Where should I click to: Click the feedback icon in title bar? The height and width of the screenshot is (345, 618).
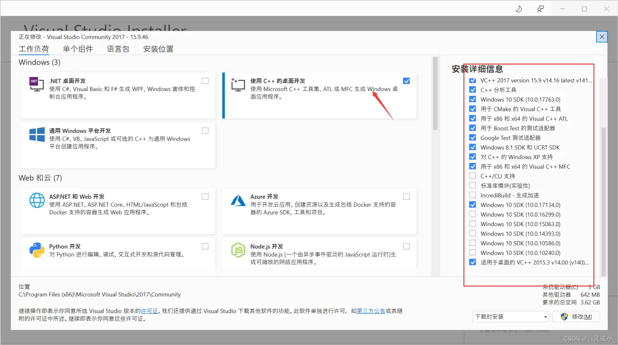coord(540,9)
